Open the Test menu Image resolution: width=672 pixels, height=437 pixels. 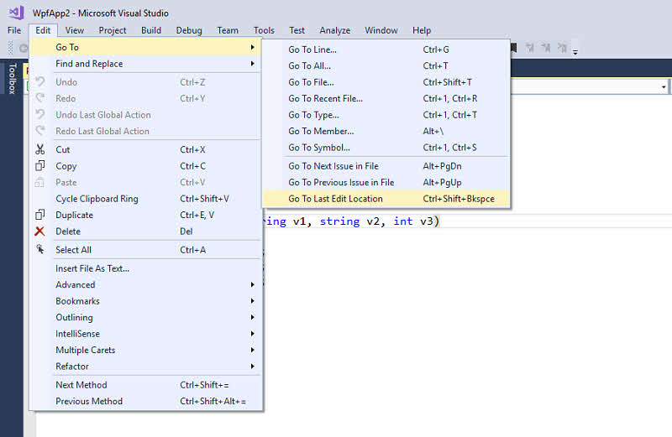pyautogui.click(x=297, y=30)
